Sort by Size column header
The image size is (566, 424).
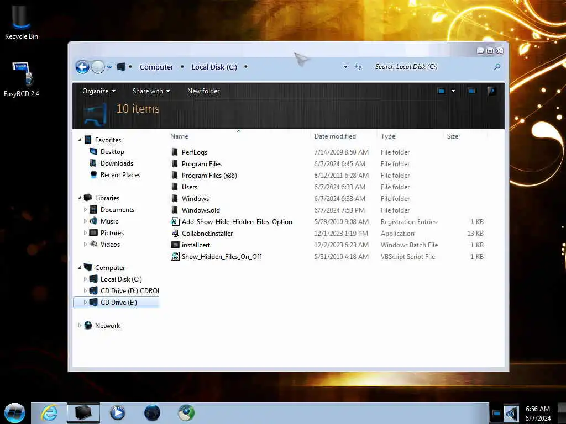[x=453, y=136]
